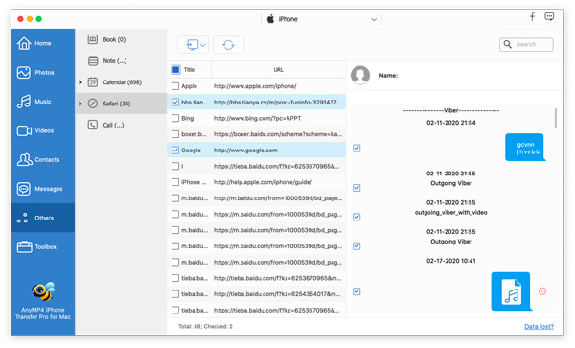Check the boxer.b... bookmark checkbox

(x=175, y=134)
